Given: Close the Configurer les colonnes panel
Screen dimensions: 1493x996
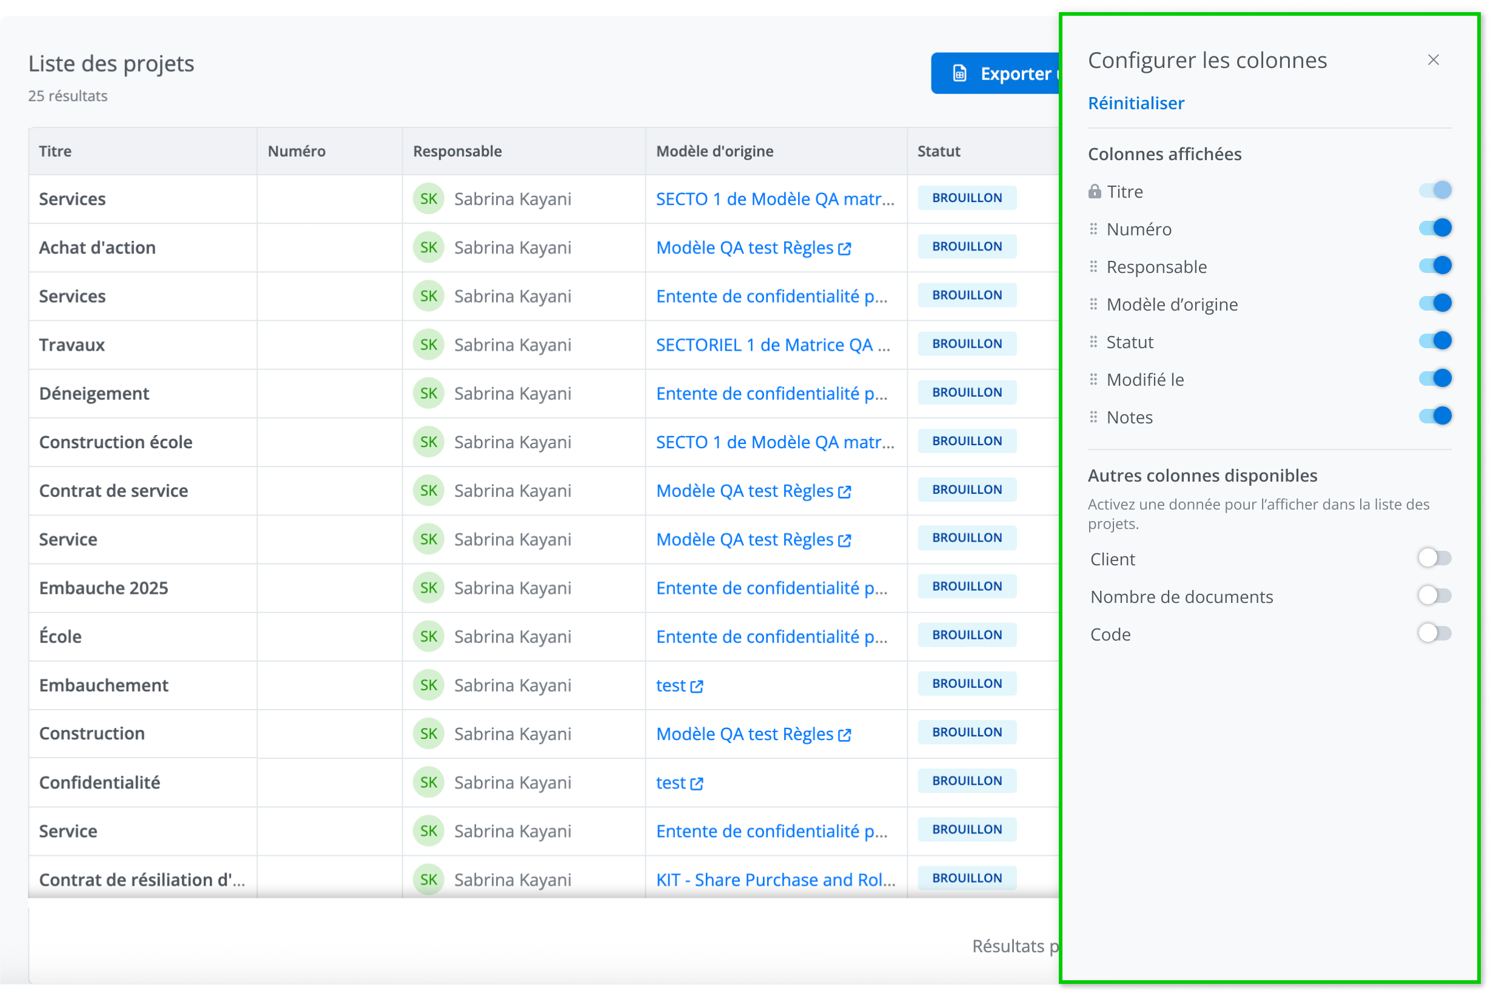Looking at the screenshot, I should tap(1433, 60).
